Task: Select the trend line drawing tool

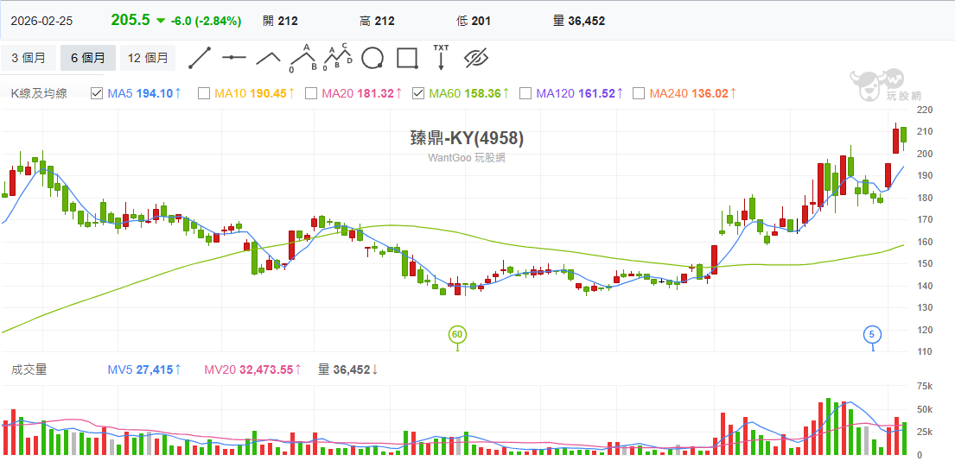Action: 200,58
